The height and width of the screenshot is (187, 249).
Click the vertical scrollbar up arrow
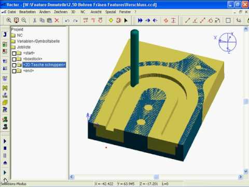tap(246, 29)
